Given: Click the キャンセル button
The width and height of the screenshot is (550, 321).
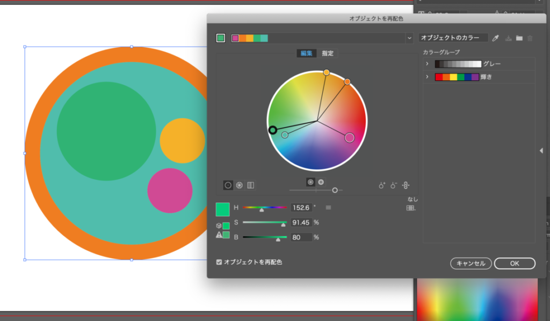Looking at the screenshot, I should tap(471, 263).
